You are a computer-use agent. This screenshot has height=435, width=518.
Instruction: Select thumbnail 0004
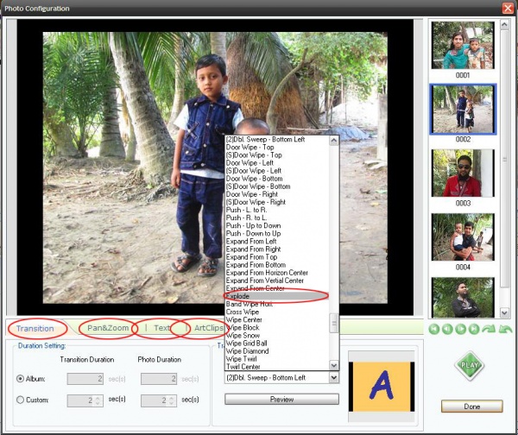(x=463, y=236)
